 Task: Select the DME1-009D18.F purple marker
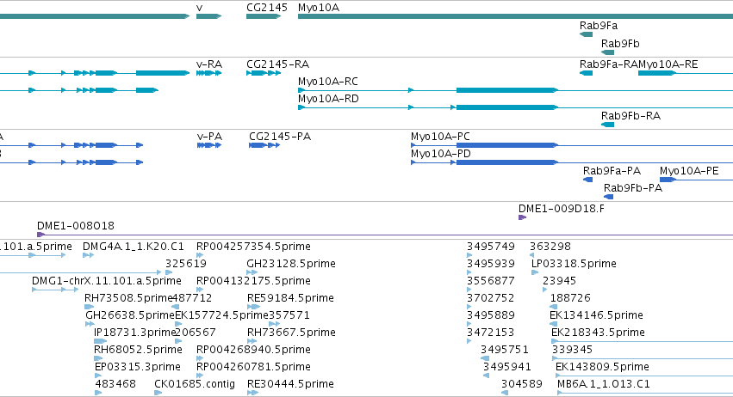[x=523, y=217]
